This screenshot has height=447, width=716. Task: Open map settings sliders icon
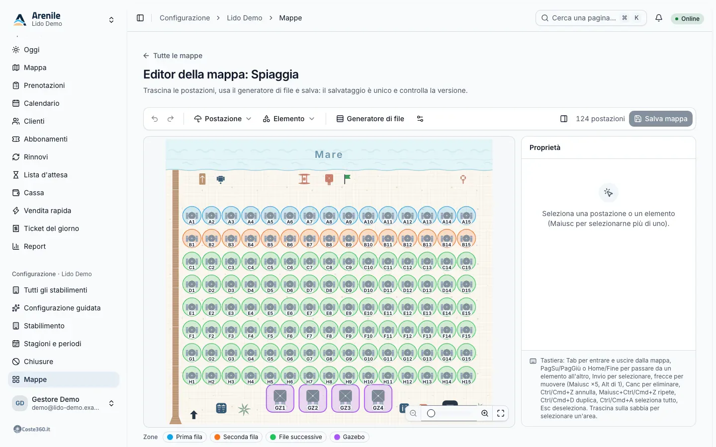[x=420, y=119]
